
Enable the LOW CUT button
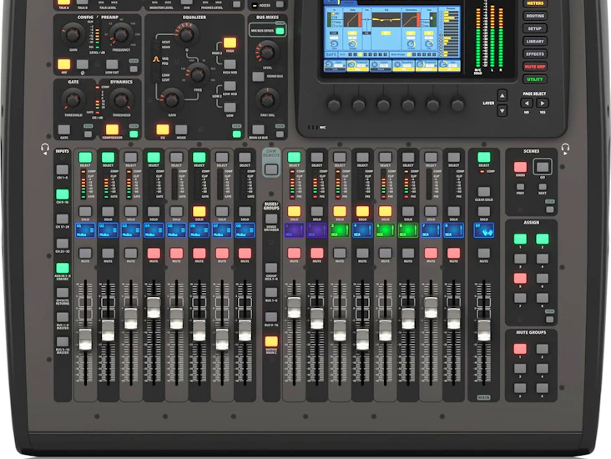(x=112, y=64)
